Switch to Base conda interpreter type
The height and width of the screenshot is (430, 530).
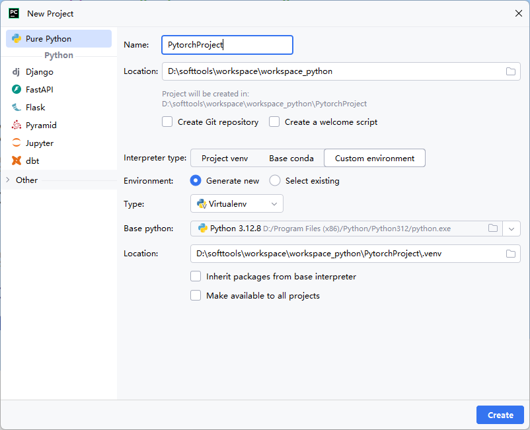(x=291, y=158)
